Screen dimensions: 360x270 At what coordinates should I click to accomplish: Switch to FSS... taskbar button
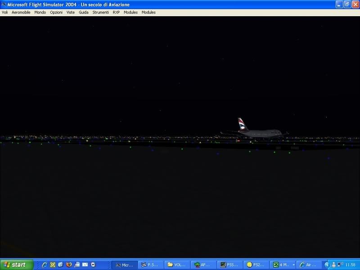coord(229,265)
